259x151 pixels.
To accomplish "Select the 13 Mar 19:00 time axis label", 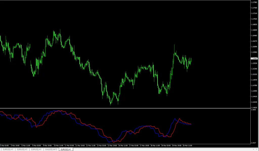I will (x=112, y=146).
